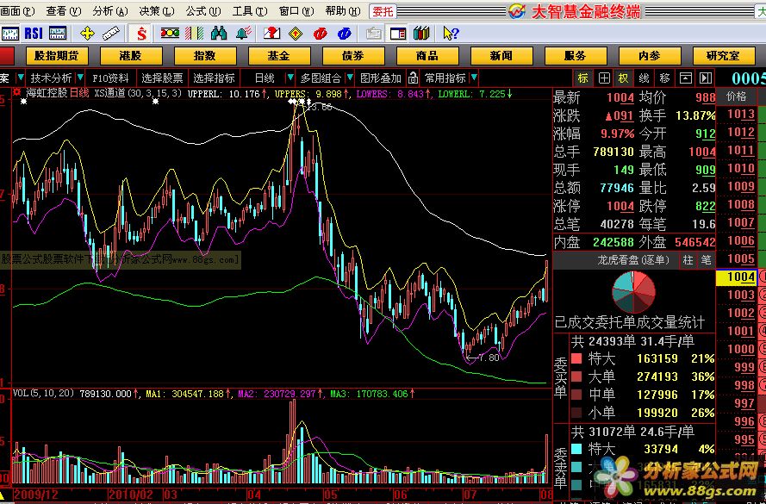Click the red circular info icon

click(x=320, y=34)
